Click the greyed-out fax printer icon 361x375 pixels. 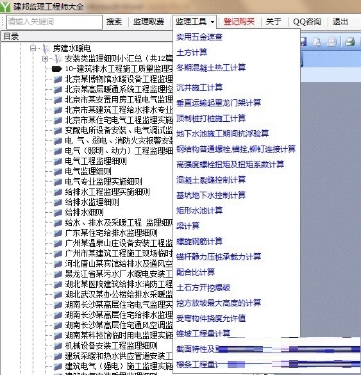[x=332, y=42]
